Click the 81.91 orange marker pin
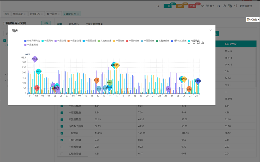Screen dimensions: 260x162 point(97,81)
